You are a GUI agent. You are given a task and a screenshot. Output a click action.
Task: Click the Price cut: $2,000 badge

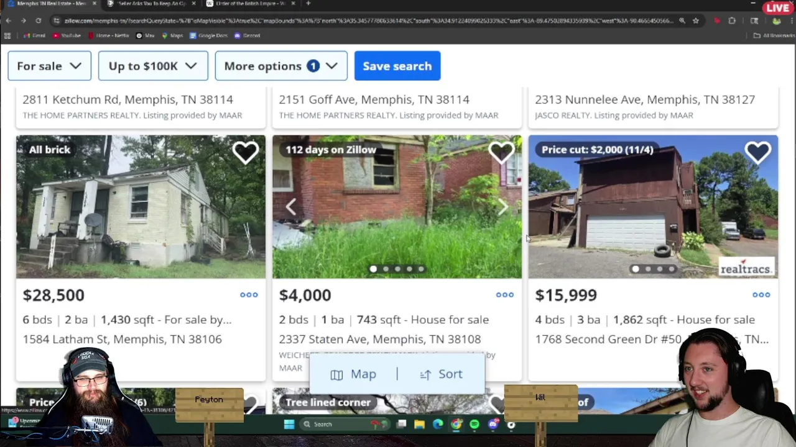597,150
